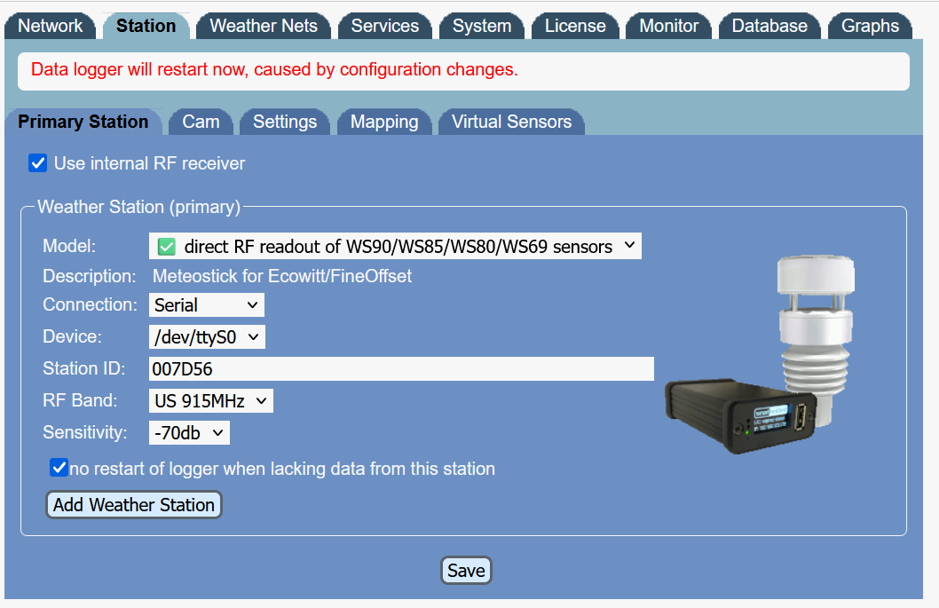Select the RF Band dropdown
Viewport: 939px width, 608px height.
coord(210,401)
